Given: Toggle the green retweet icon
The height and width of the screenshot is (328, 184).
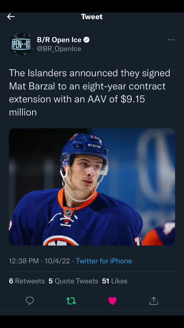Looking at the screenshot, I should click(71, 301).
